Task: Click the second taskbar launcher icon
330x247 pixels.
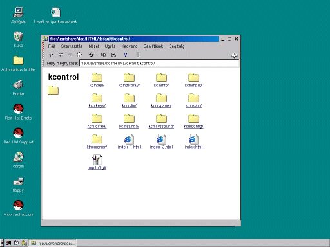Action: [x=16, y=243]
